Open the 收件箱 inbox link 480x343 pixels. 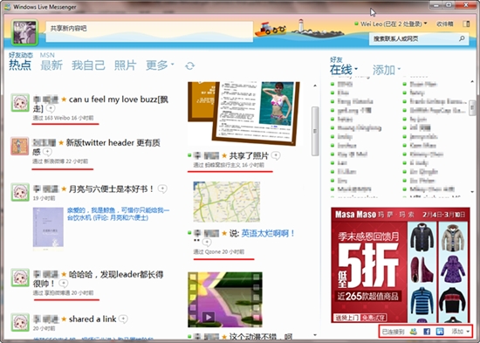(445, 24)
